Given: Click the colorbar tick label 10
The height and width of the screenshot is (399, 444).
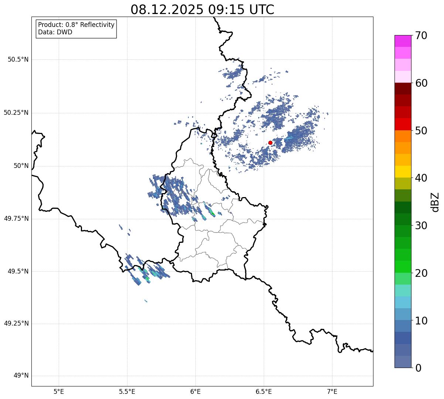Looking at the screenshot, I should (421, 321).
